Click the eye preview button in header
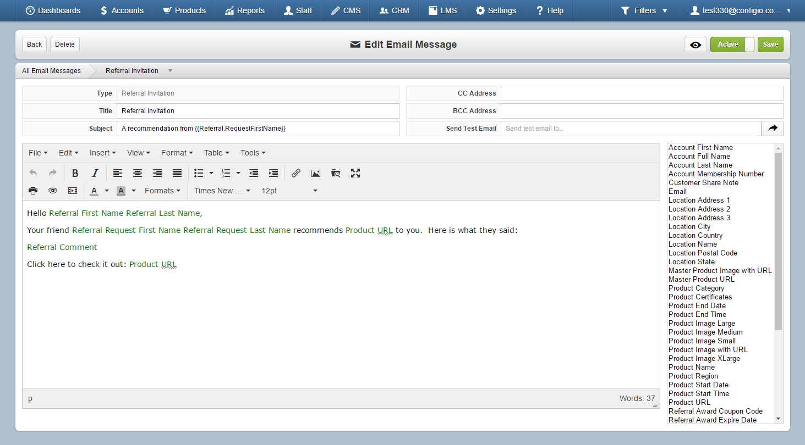This screenshot has width=805, height=445. [696, 44]
